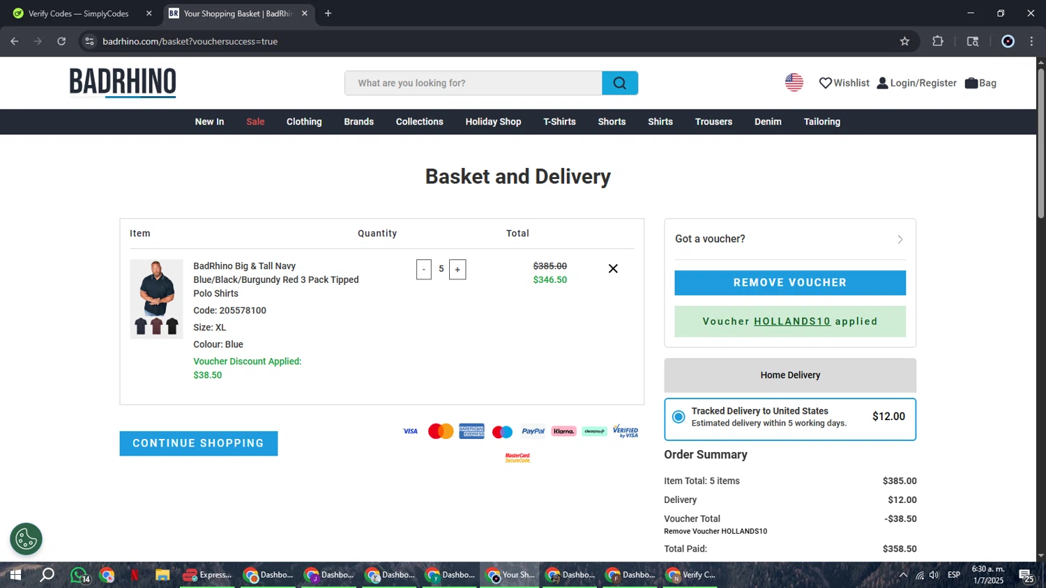Close the Your Shopping Basket tab
Viewport: 1046px width, 588px height.
point(305,13)
